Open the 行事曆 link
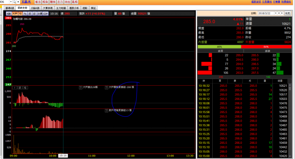The height and width of the screenshot is (159, 295). (277, 2)
